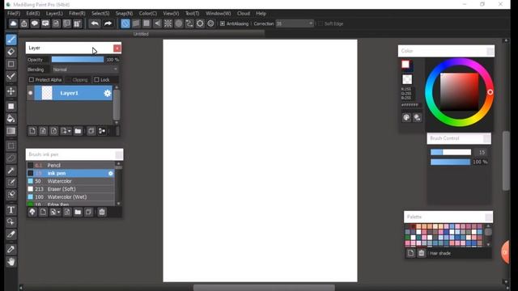This screenshot has height=291, width=518.
Task: Select the Lasso tool
Action: (x=11, y=158)
